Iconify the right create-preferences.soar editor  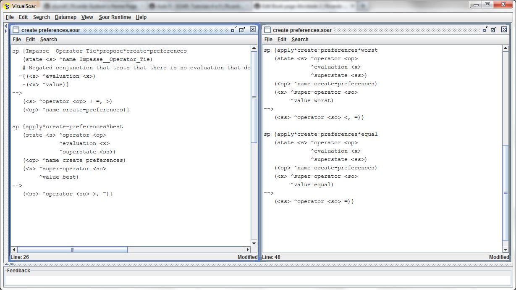(485, 29)
